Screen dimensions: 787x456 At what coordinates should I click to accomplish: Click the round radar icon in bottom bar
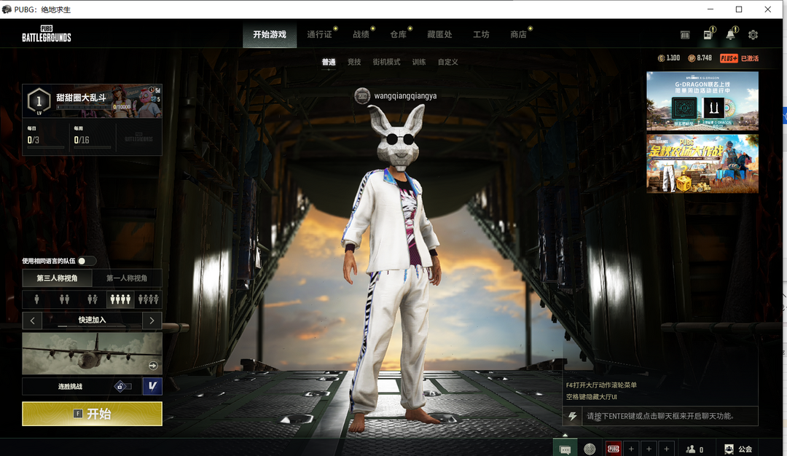[x=590, y=449]
